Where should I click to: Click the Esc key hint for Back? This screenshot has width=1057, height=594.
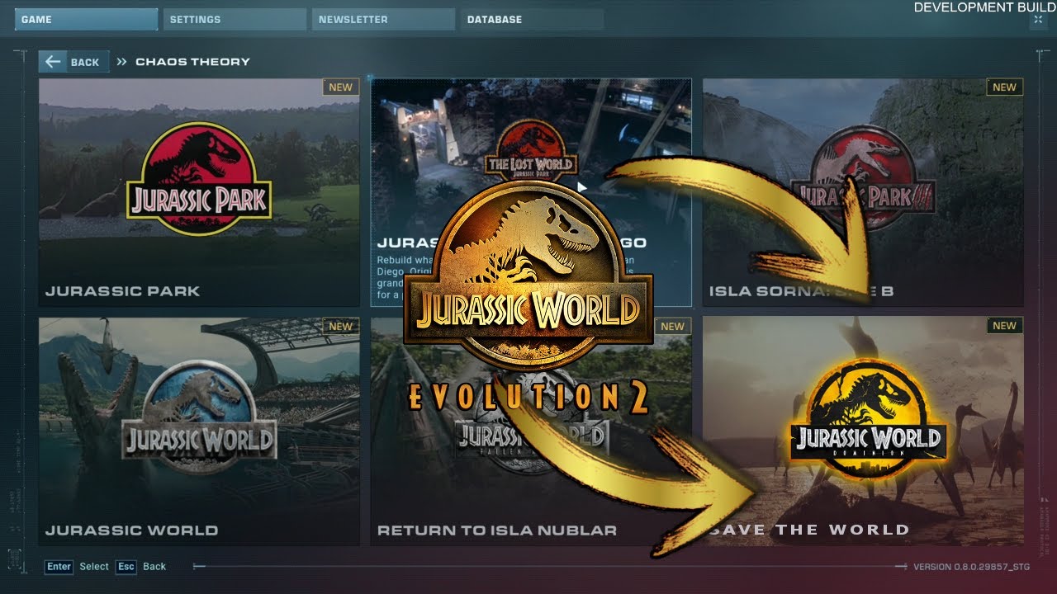click(x=126, y=567)
